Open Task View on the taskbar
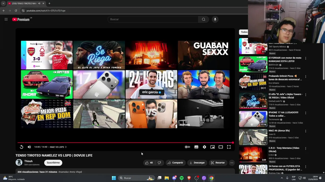 pos(159,178)
